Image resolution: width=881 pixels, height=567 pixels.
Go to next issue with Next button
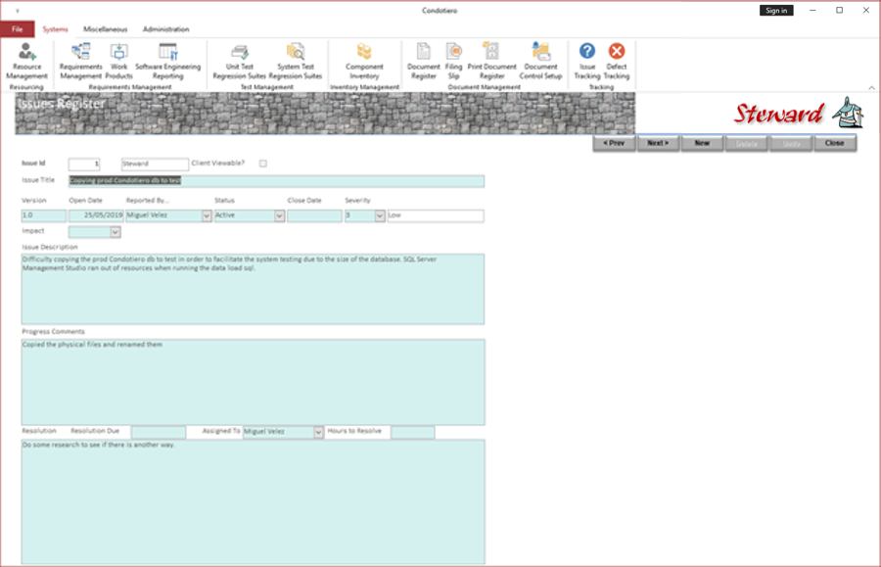click(658, 143)
